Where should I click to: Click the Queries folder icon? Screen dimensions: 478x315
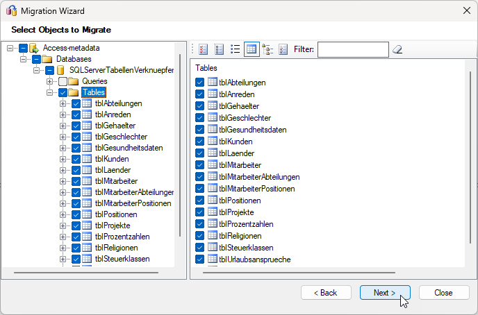(x=74, y=81)
